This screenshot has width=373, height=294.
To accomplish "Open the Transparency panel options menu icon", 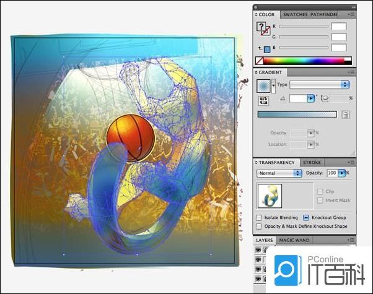I will (x=351, y=162).
